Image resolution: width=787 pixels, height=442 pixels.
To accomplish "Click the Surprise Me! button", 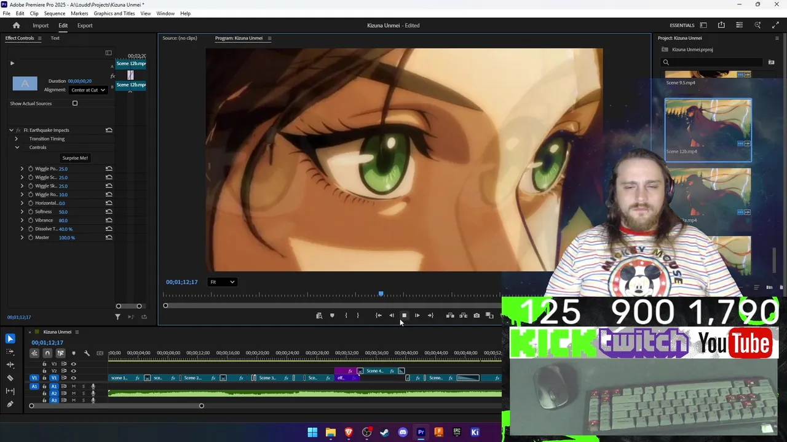I will point(75,158).
